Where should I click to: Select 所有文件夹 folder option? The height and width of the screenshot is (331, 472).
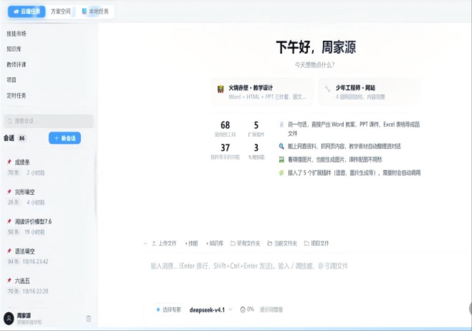pos(245,243)
